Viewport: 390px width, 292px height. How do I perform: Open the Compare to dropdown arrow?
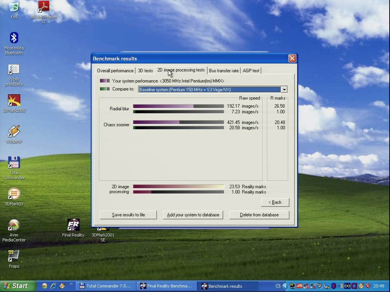pyautogui.click(x=284, y=89)
